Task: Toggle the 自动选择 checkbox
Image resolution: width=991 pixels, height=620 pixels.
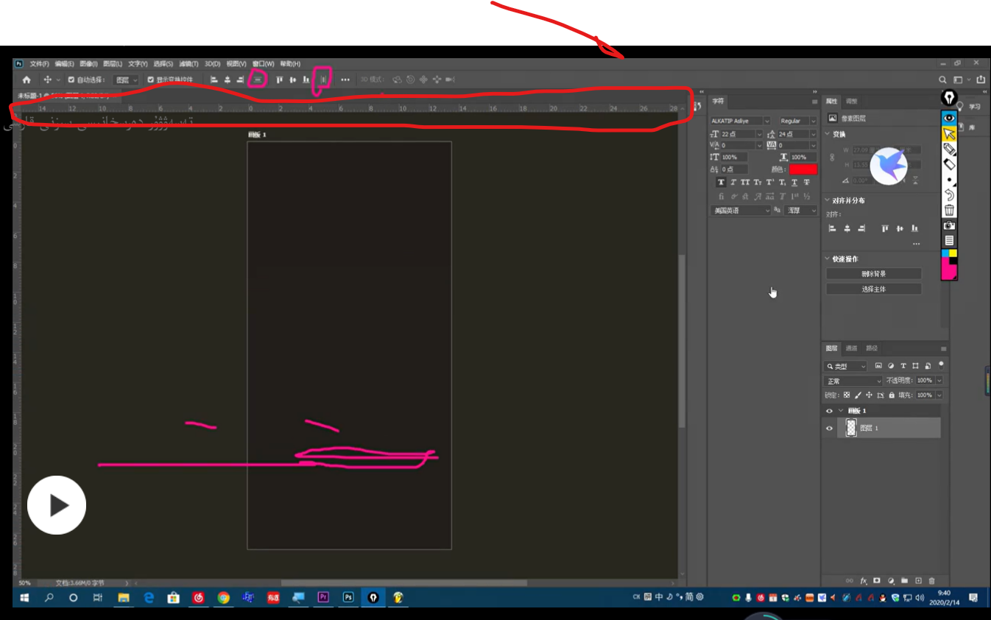Action: [71, 80]
